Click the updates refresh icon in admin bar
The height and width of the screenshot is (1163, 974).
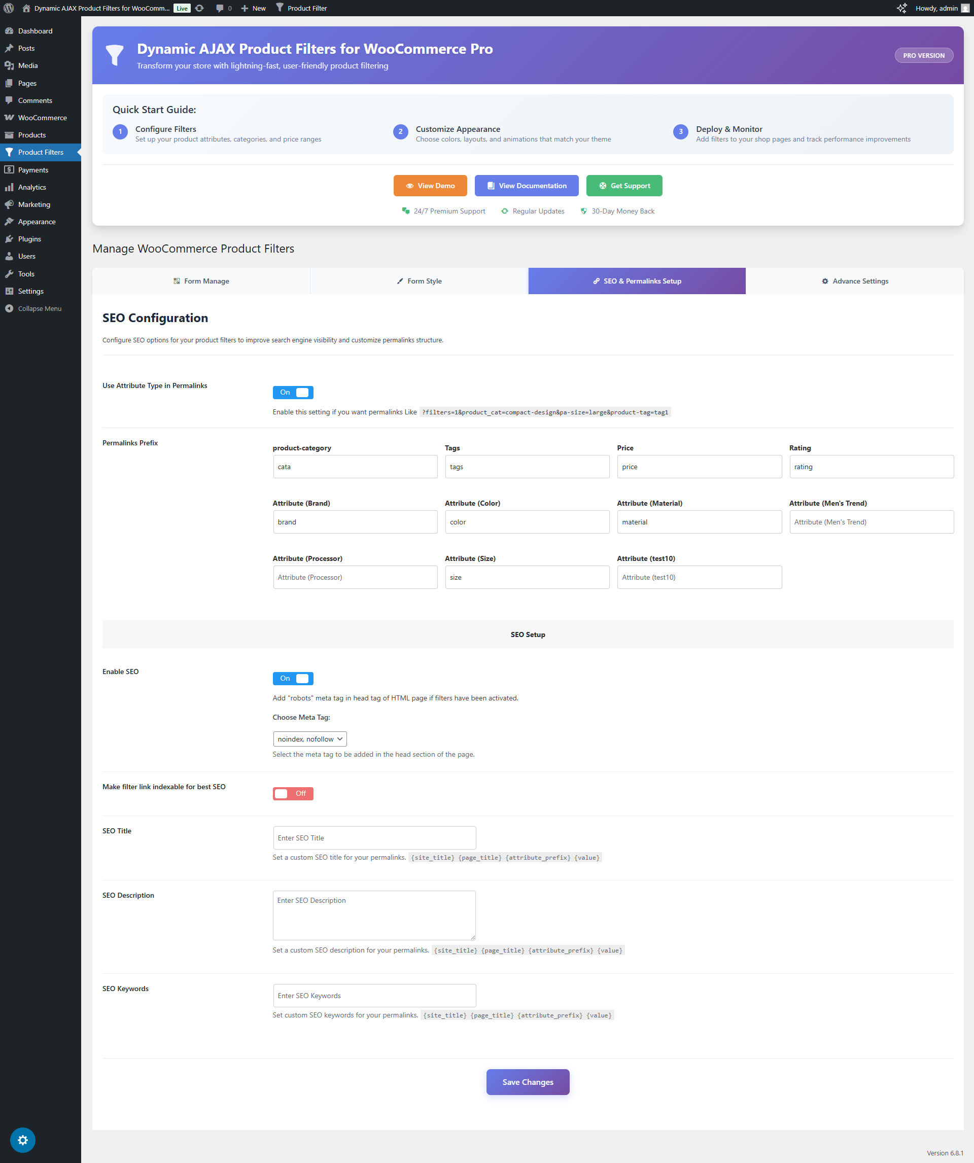[199, 8]
